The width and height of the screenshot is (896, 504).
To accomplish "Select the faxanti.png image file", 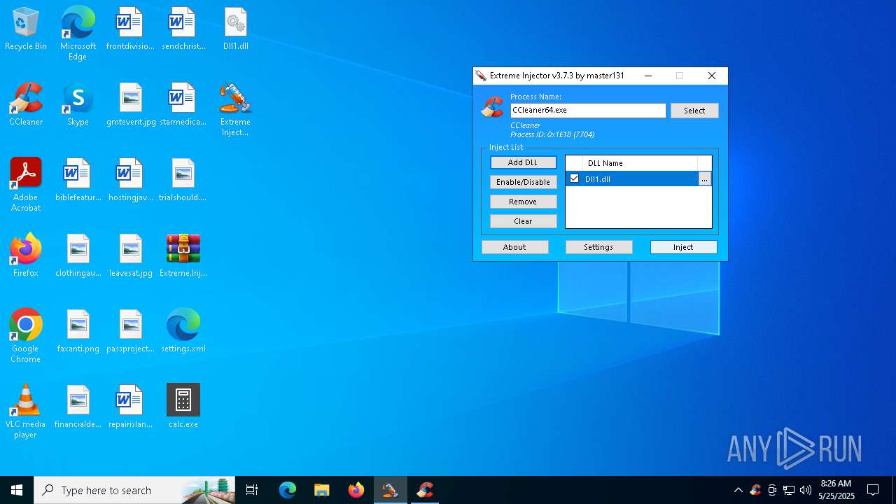I will point(78,332).
